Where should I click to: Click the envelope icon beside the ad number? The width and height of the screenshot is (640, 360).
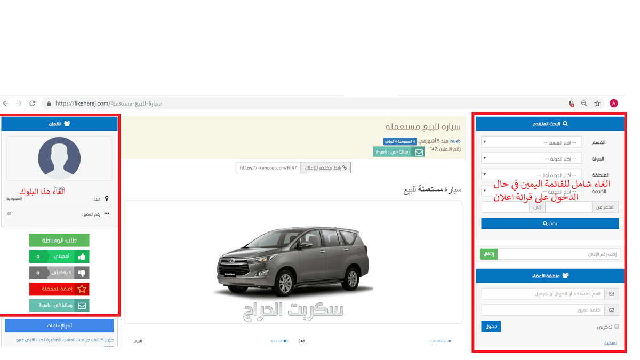[x=419, y=152]
